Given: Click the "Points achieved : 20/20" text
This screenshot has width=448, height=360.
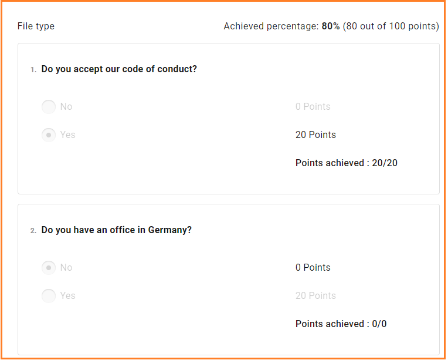Looking at the screenshot, I should tap(346, 163).
